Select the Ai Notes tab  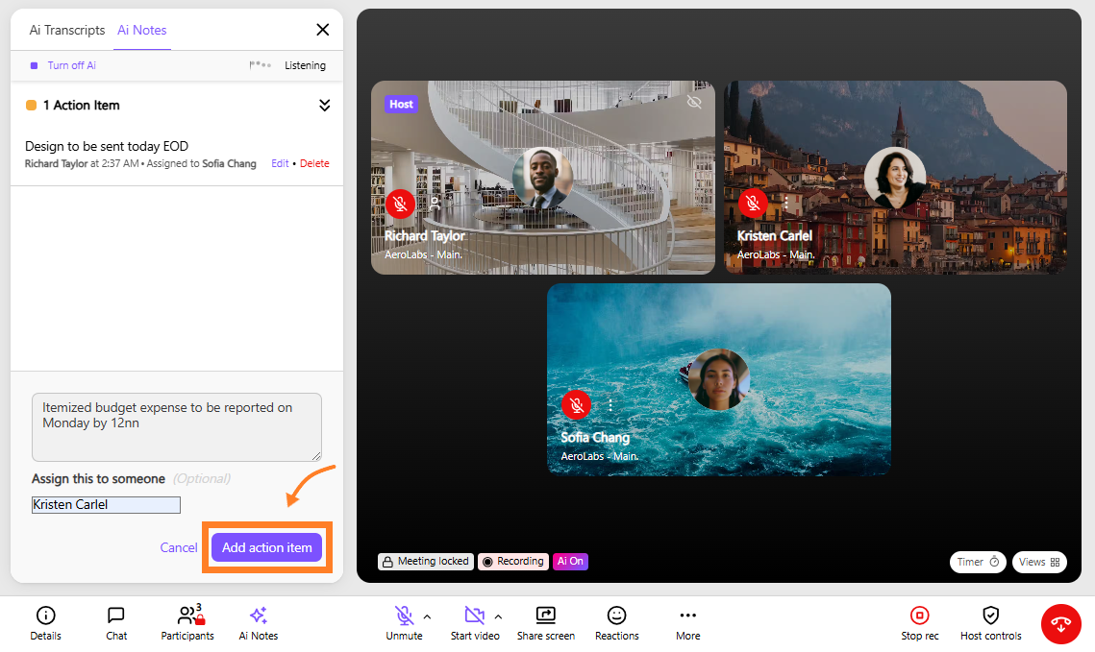click(141, 30)
